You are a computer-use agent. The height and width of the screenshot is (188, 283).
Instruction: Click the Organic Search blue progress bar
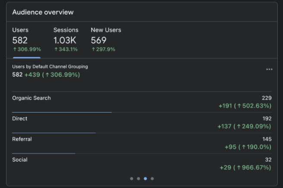pyautogui.click(x=62, y=112)
